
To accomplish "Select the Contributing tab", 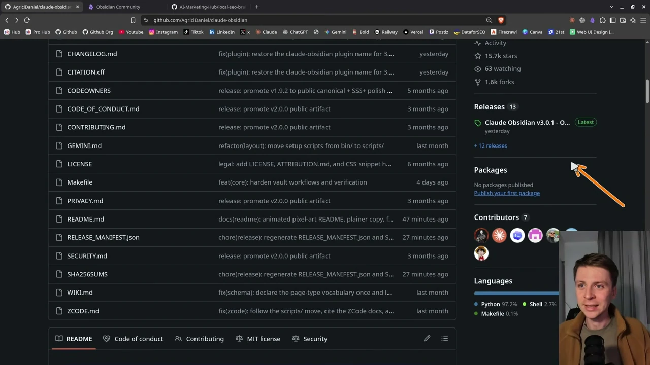I will (199, 339).
